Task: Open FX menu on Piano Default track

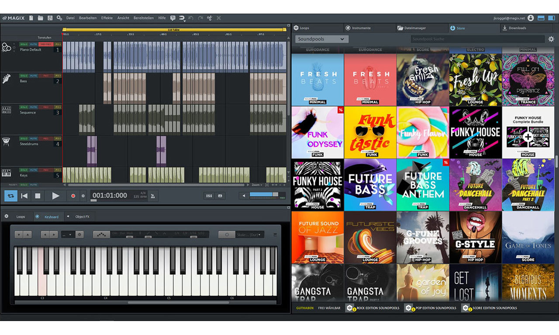Action: tap(58, 44)
